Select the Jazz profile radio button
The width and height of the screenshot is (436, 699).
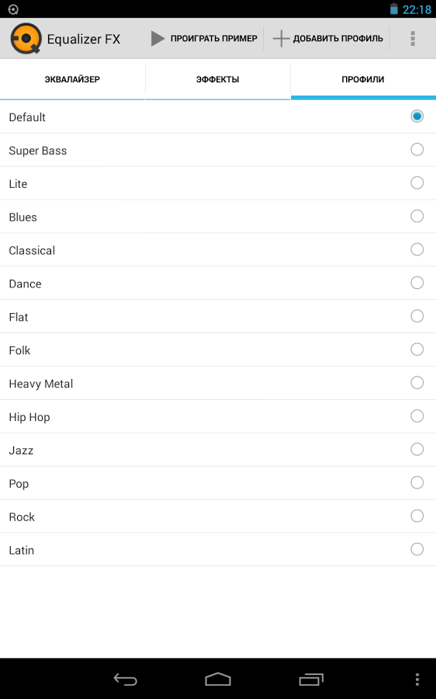(417, 450)
